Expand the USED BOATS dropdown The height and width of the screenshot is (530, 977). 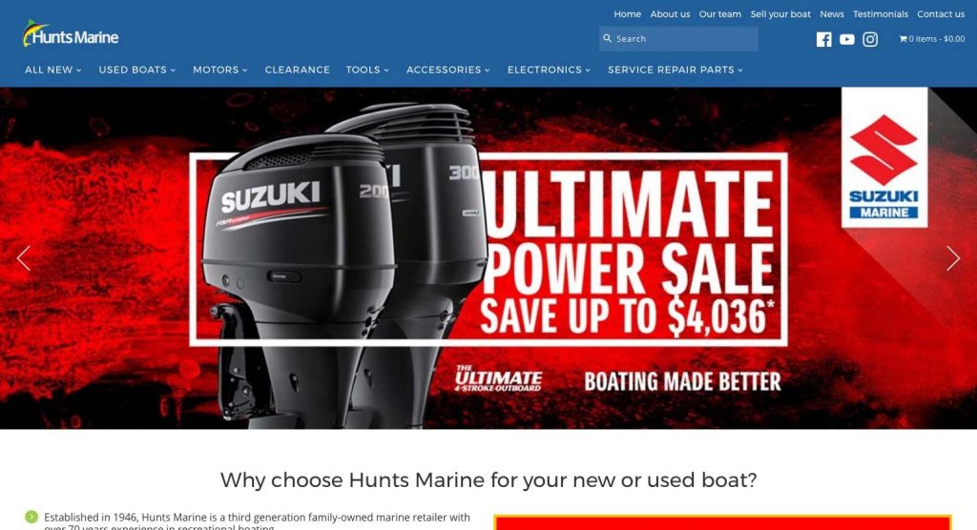(x=137, y=70)
